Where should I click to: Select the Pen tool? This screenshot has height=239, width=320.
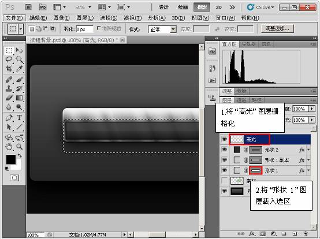pyautogui.click(x=9, y=118)
